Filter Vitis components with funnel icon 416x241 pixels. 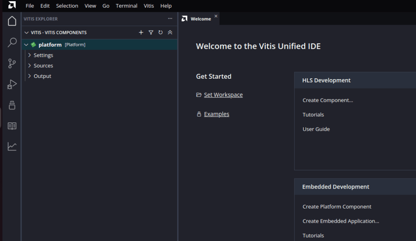pos(151,32)
